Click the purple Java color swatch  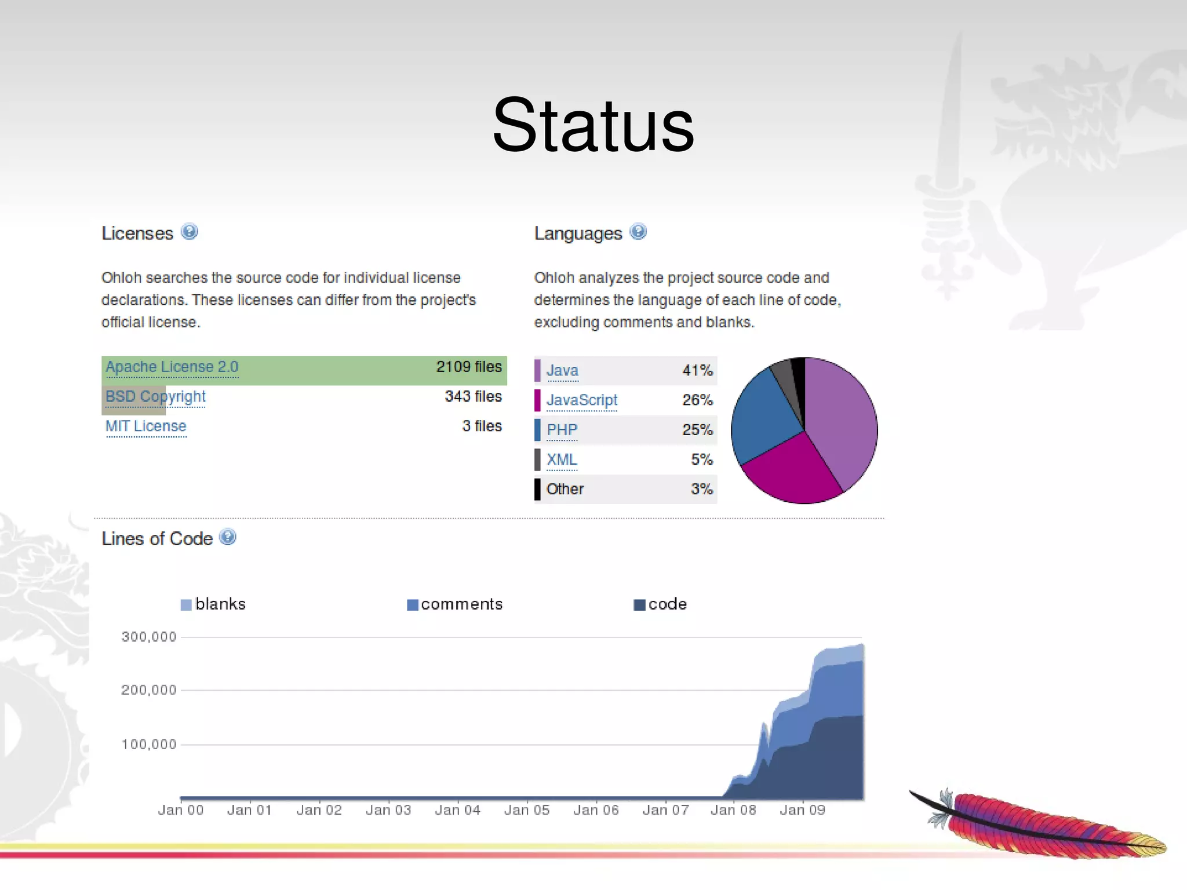[x=537, y=371]
